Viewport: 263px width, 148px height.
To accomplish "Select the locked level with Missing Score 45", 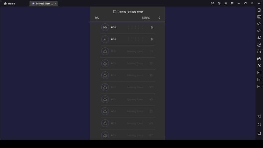I will (127, 99).
